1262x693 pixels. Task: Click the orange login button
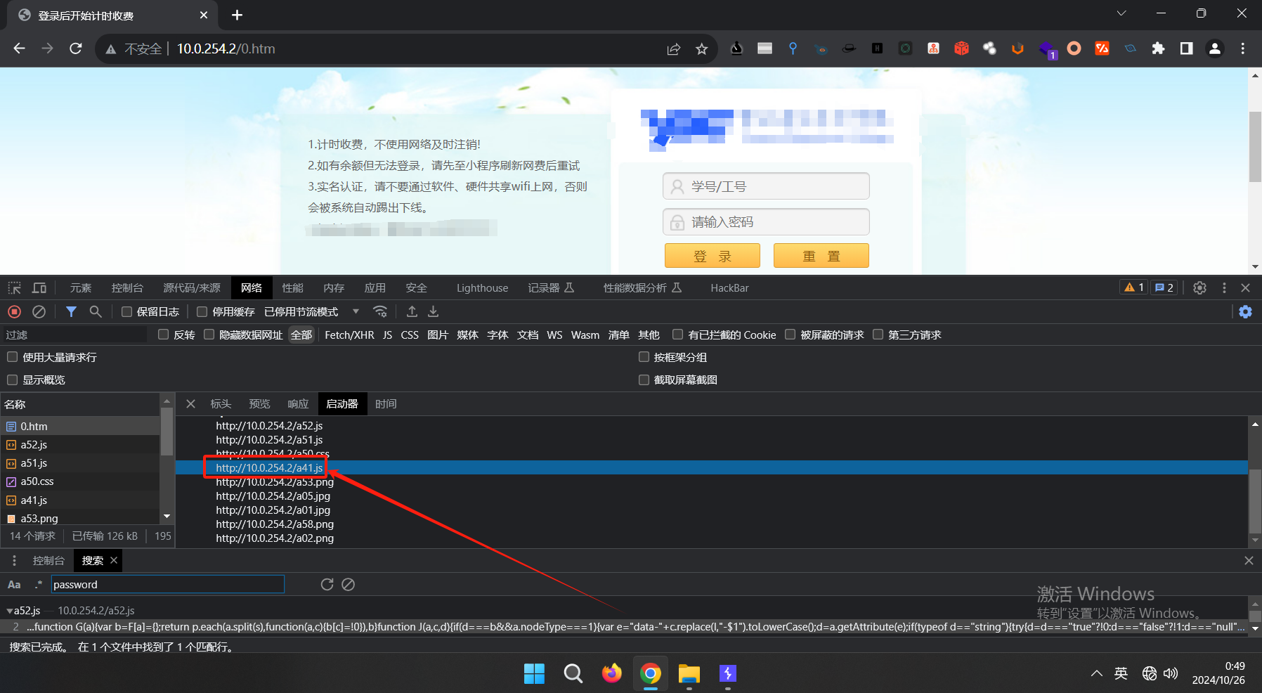(712, 256)
